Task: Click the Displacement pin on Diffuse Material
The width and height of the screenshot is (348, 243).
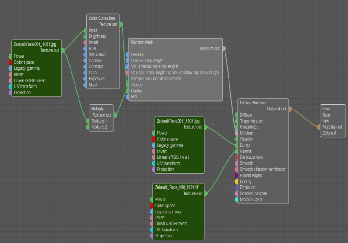Action: [x=236, y=157]
